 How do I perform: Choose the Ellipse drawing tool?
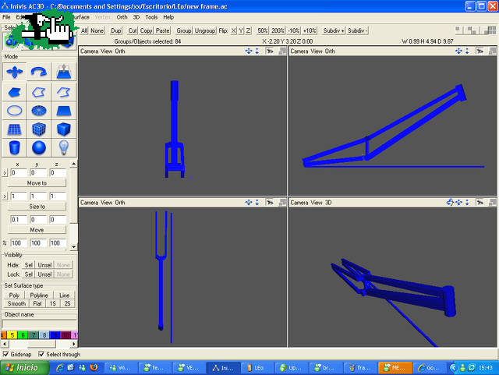(13, 110)
